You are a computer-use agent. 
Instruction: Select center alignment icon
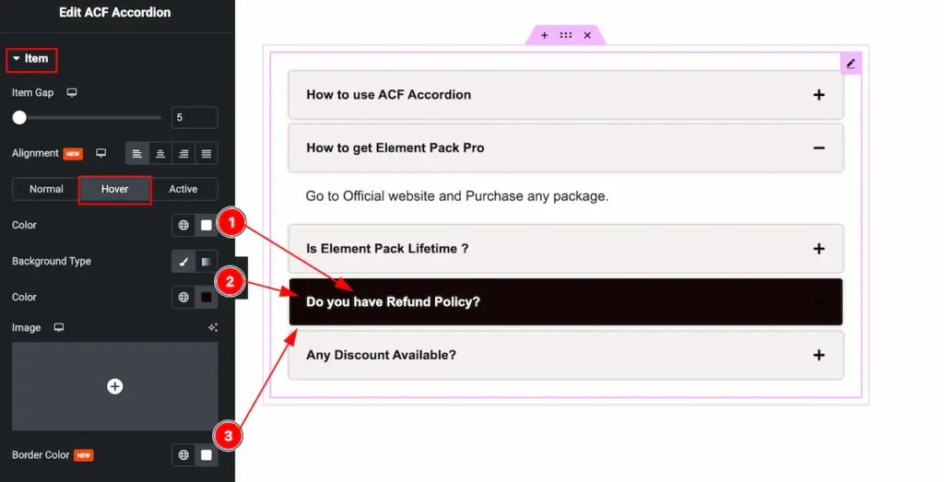(160, 153)
